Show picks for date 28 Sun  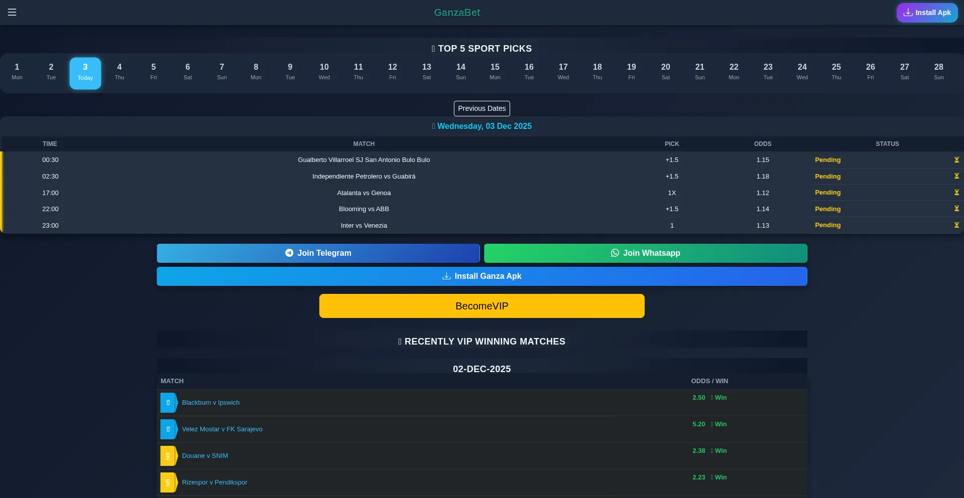click(939, 71)
